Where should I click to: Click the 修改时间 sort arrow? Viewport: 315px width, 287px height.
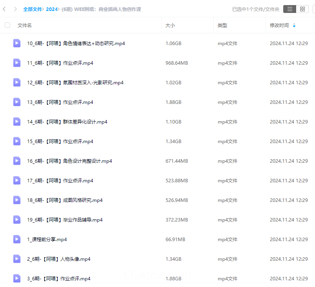294,25
